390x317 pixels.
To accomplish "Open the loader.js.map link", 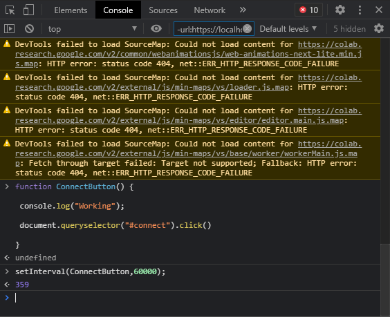I will [x=189, y=82].
